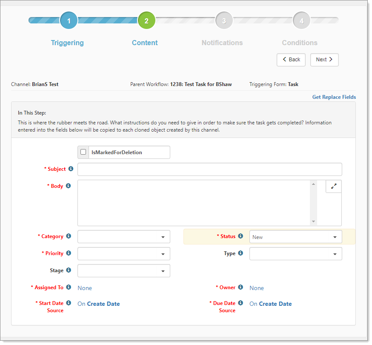Open the Type dropdown
The image size is (372, 345).
(295, 254)
